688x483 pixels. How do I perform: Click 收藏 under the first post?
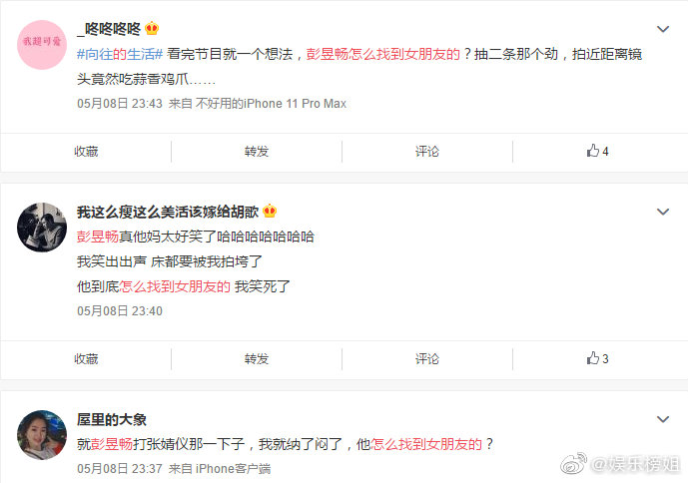tap(86, 152)
